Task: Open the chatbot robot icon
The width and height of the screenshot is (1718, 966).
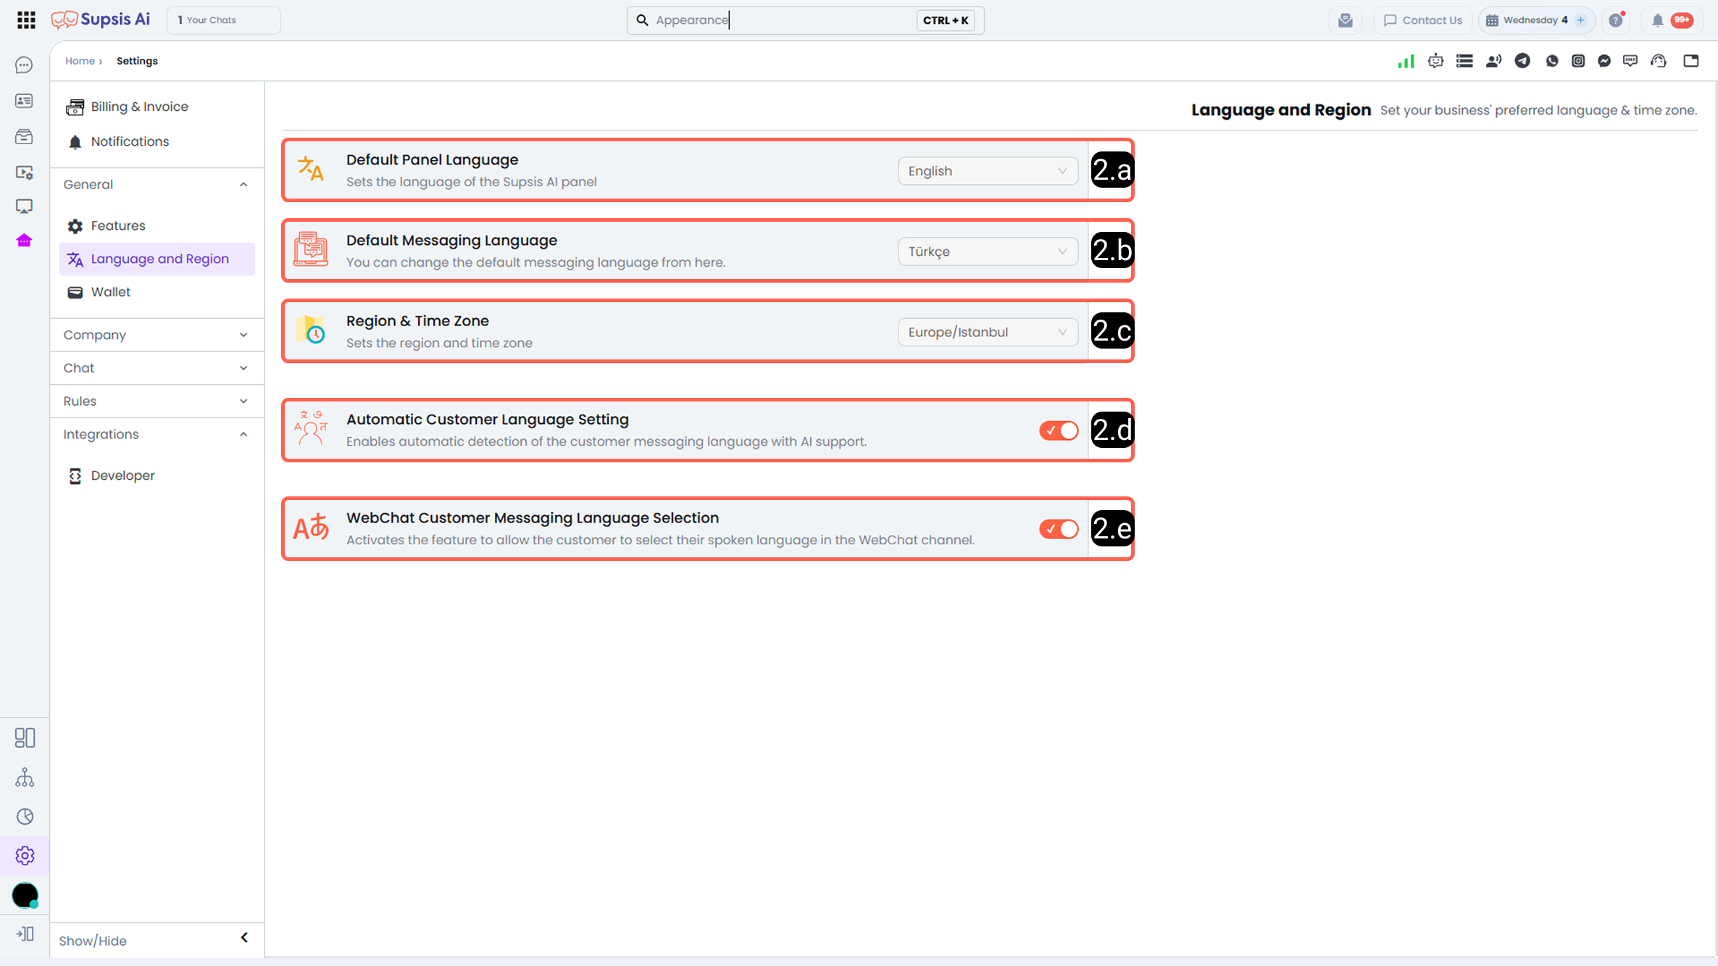Action: tap(1435, 61)
